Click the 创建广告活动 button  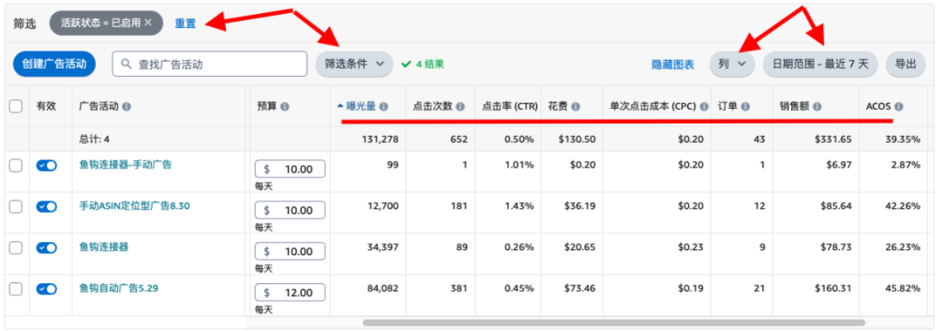click(55, 64)
